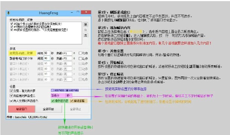Click the 第2步 heading in instructions
230x135 pixels.
(114, 28)
